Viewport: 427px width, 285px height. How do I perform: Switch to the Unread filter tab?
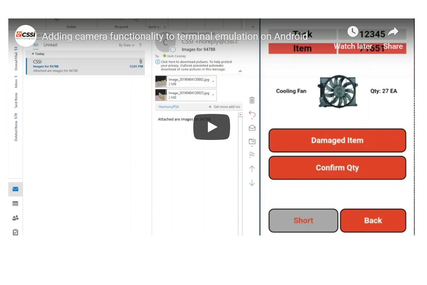pos(50,45)
